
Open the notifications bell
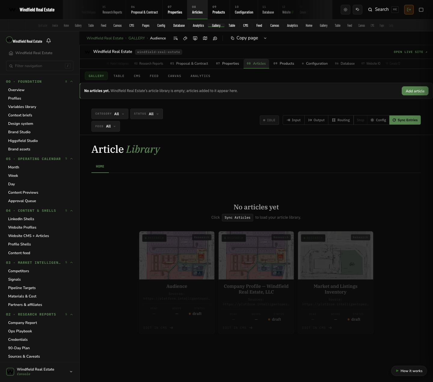pyautogui.click(x=48, y=41)
